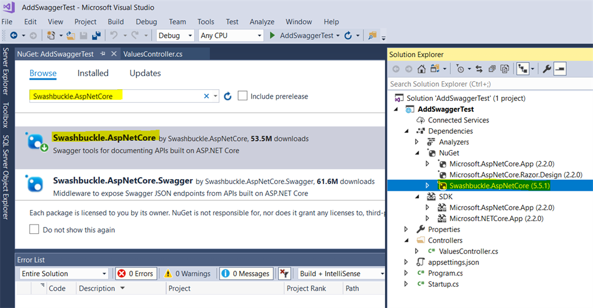Toggle the 0 Messages filter button

246,273
